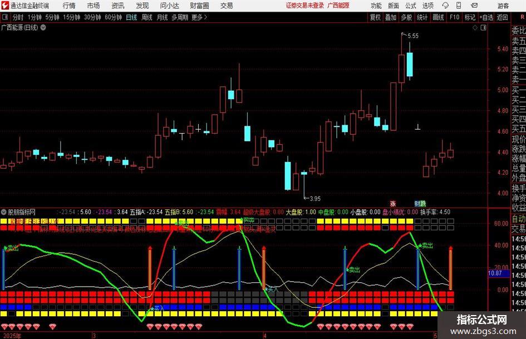526x339 pixels.
Task: Open the mail message icon
Action: [474, 6]
